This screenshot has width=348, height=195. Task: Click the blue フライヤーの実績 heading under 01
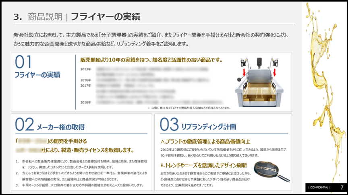[x=37, y=74]
